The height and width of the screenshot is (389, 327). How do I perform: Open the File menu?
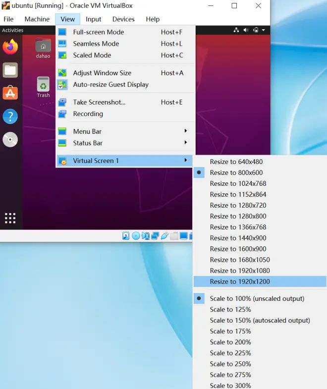[8, 19]
